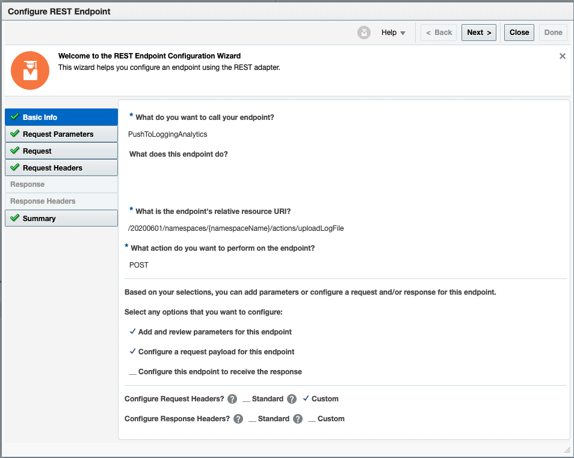Click the Next button
The height and width of the screenshot is (458, 574).
[x=478, y=32]
